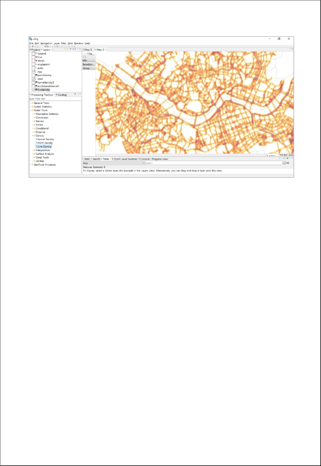321x466 pixels.
Task: Click the raster icon beside kerneldensity2 layer
Action: pos(36,83)
